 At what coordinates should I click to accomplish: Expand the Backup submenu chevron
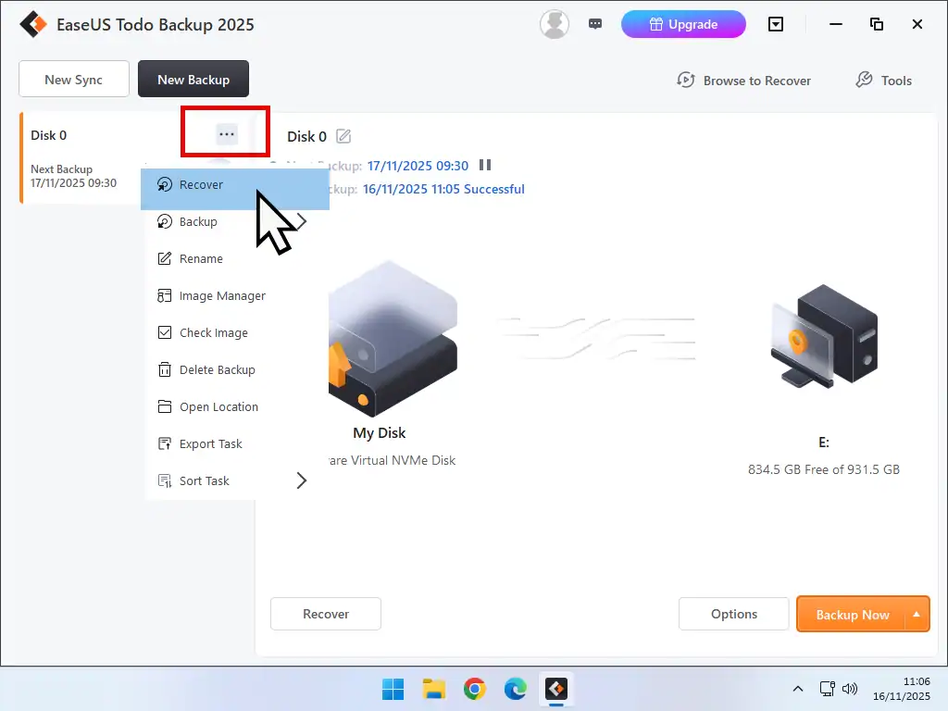(301, 221)
